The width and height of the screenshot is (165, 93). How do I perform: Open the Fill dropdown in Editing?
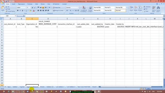coord(146,9)
